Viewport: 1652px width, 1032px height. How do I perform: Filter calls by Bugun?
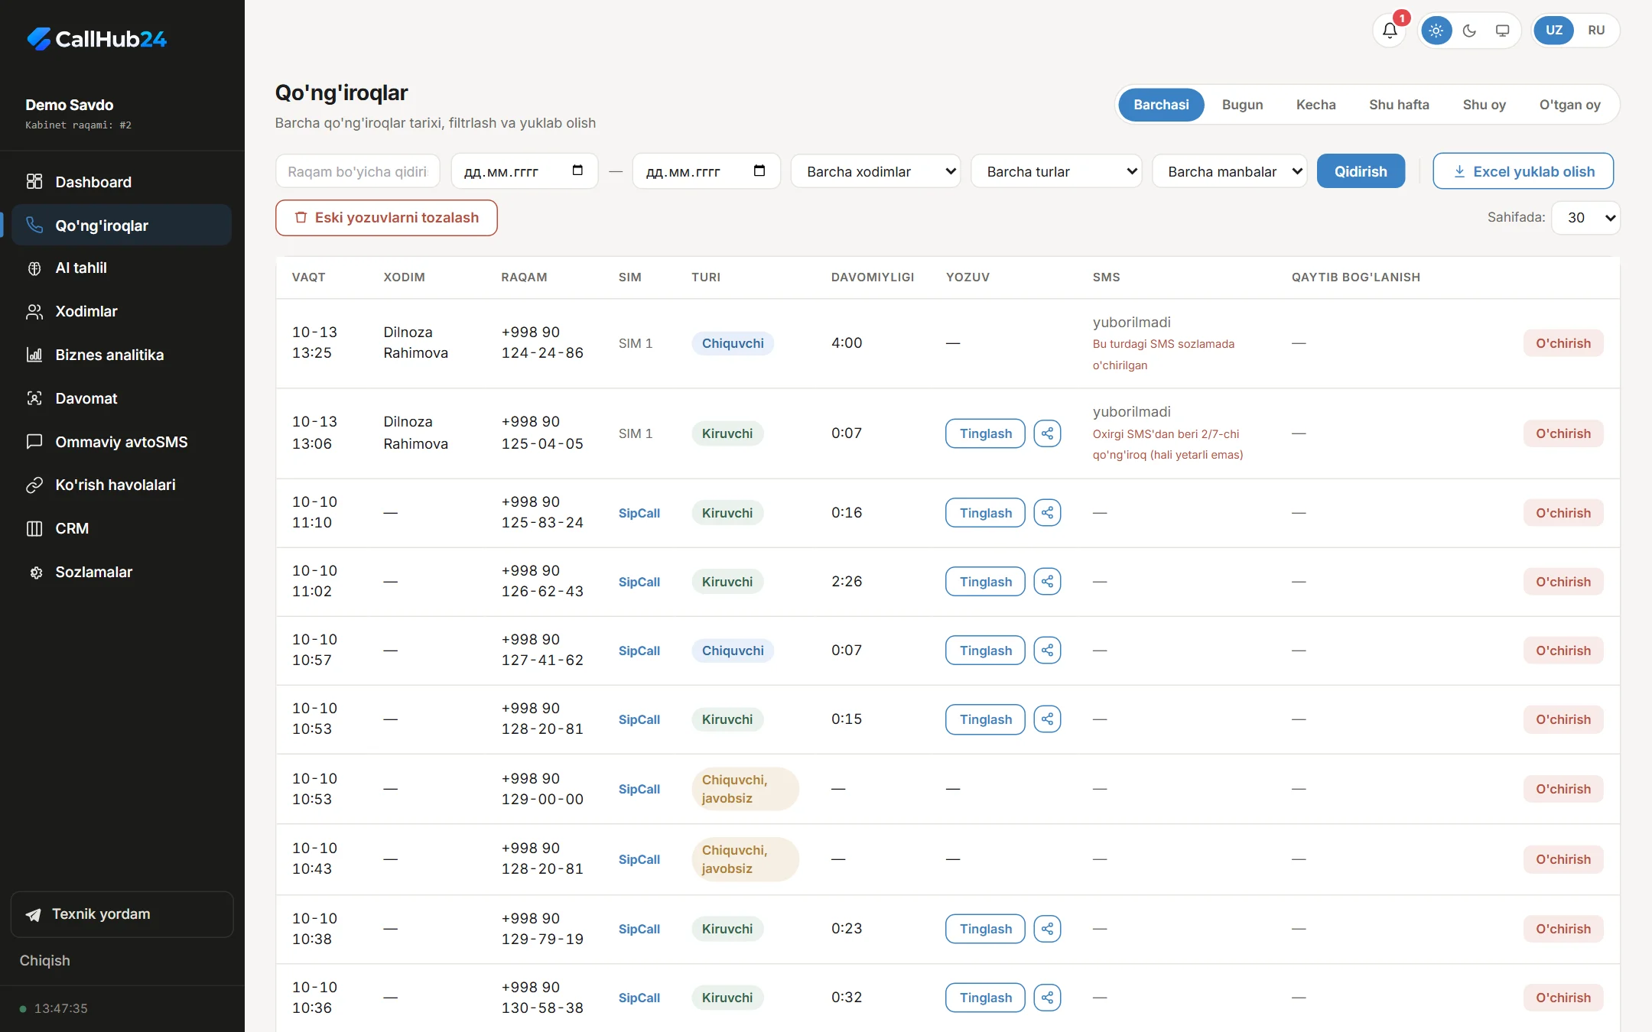pos(1242,105)
